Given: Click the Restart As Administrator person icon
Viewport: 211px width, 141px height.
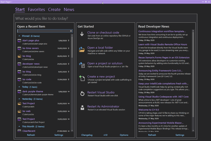Looking at the screenshot, I should pyautogui.click(x=82, y=108).
